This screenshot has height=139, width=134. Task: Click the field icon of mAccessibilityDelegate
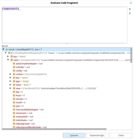pyautogui.click(x=14, y=110)
